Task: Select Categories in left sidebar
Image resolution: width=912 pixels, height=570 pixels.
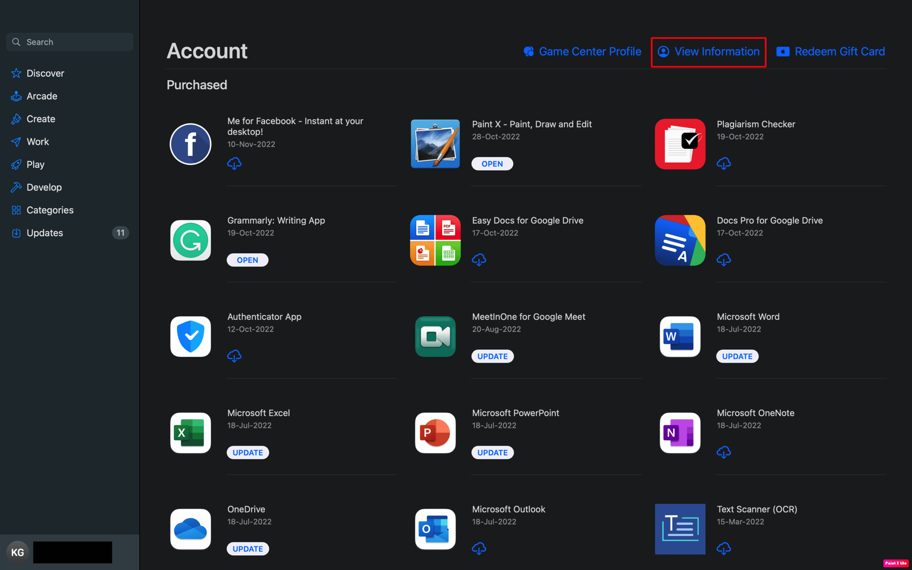Action: pos(49,209)
